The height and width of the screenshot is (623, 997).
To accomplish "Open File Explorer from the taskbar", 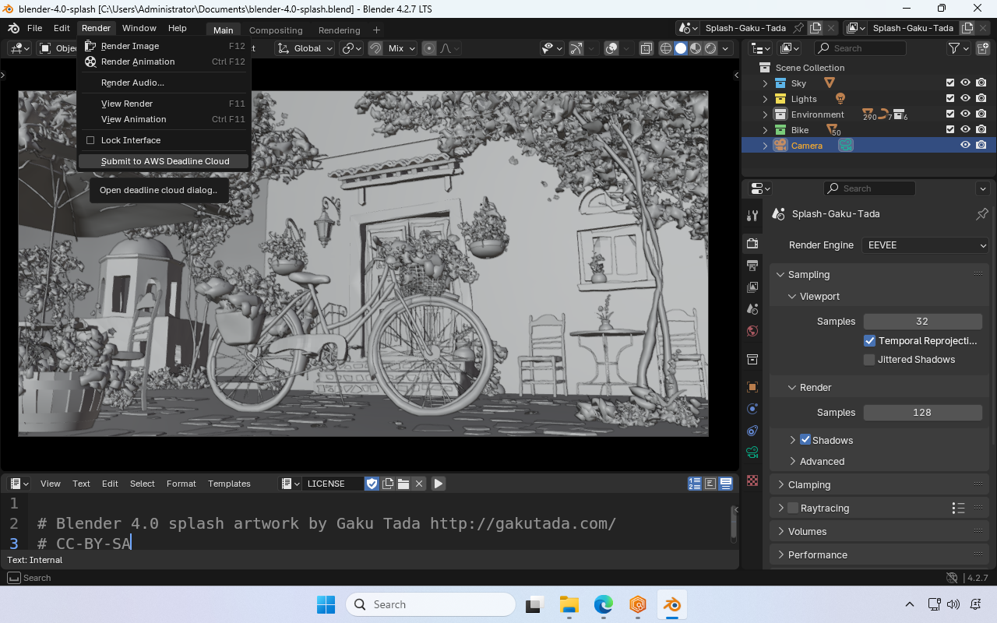I will point(569,604).
